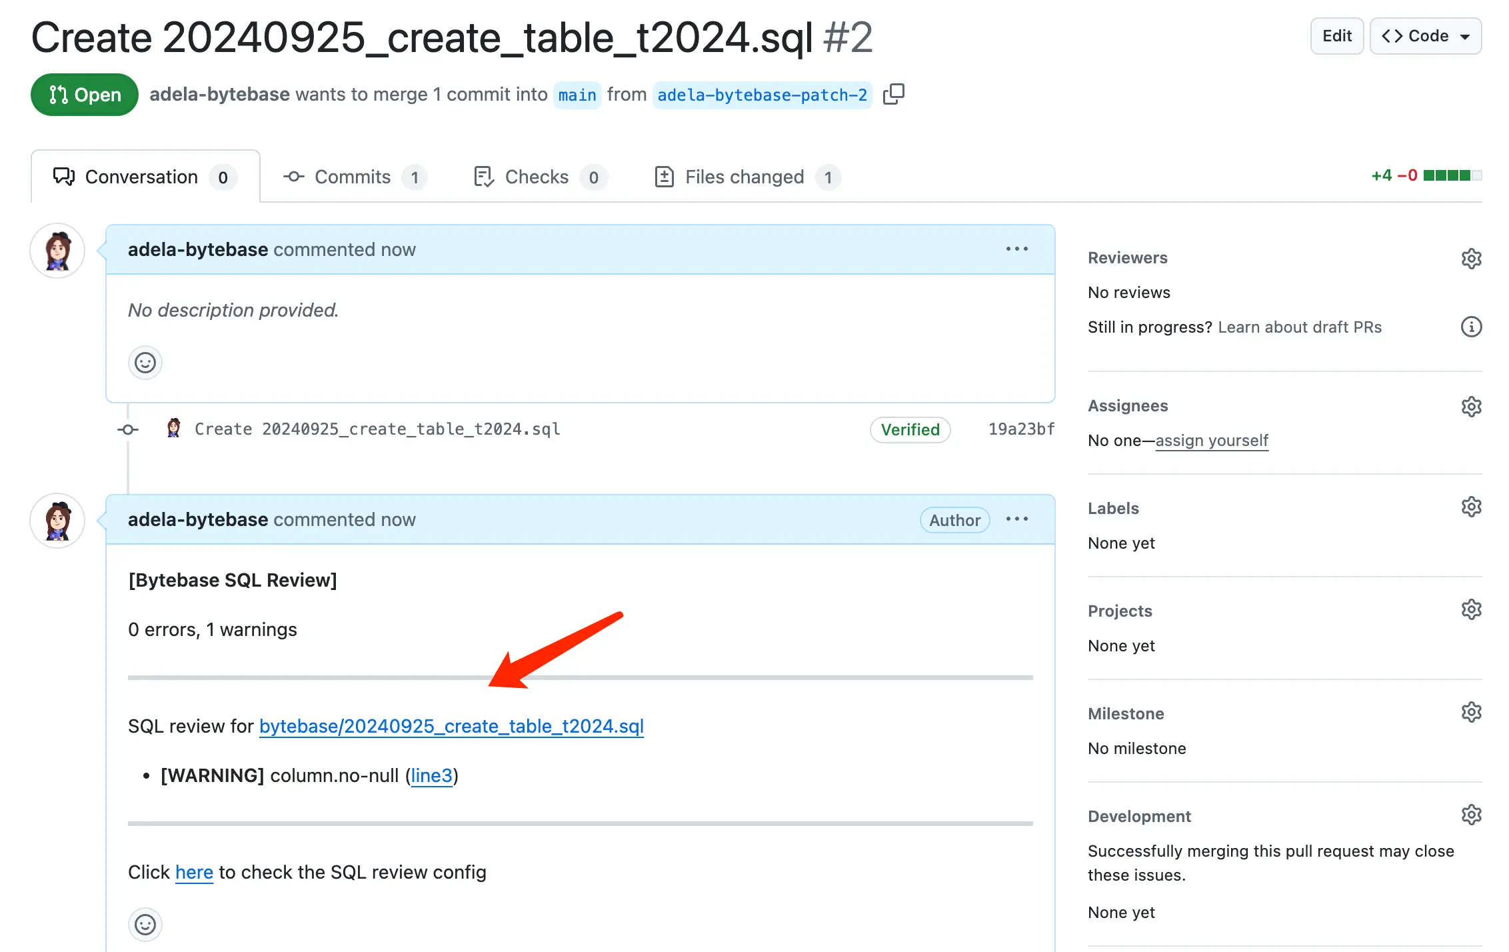Open Reviewers settings gear
This screenshot has height=952, width=1509.
pyautogui.click(x=1471, y=258)
